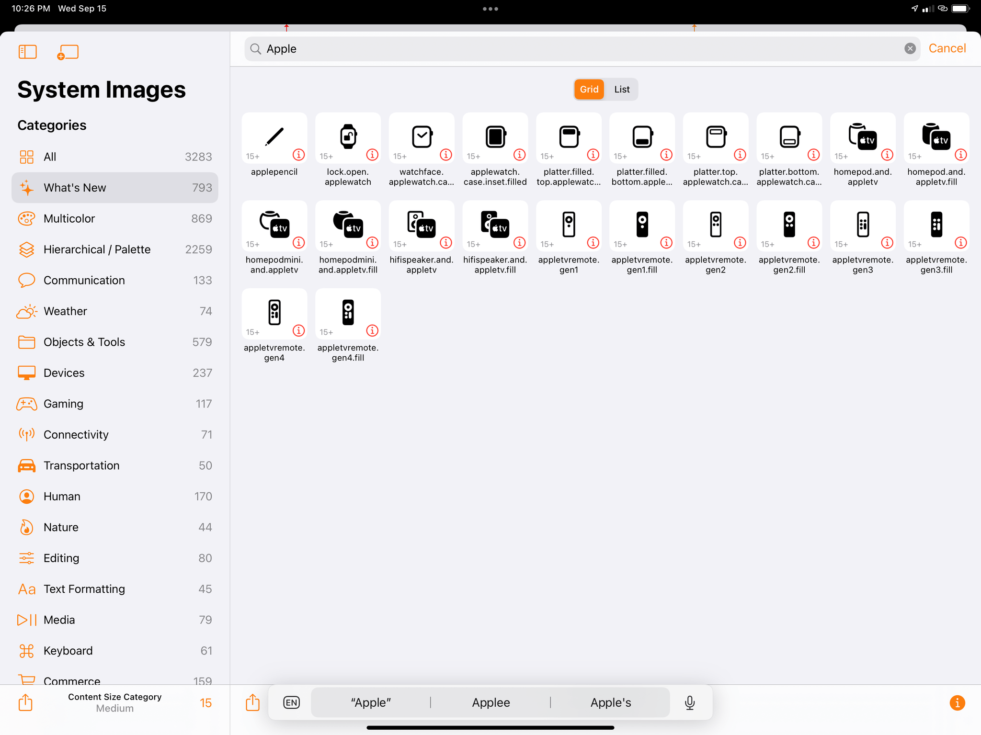Select the homepod.and.appletv symbol
Viewport: 981px width, 735px height.
(863, 137)
